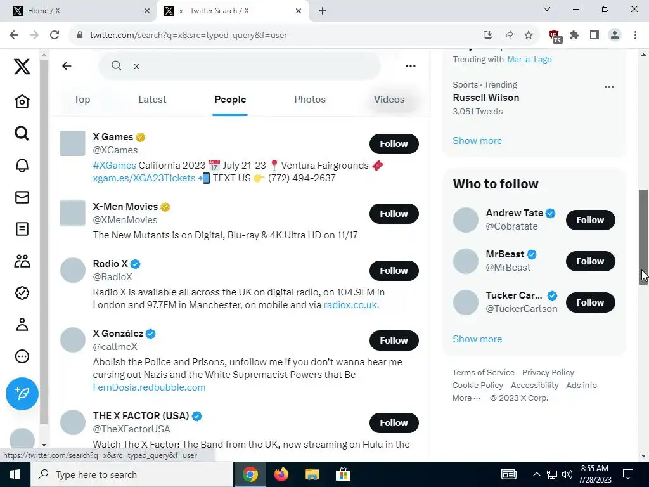Bookmark this page with star icon
The height and width of the screenshot is (487, 649).
[529, 36]
